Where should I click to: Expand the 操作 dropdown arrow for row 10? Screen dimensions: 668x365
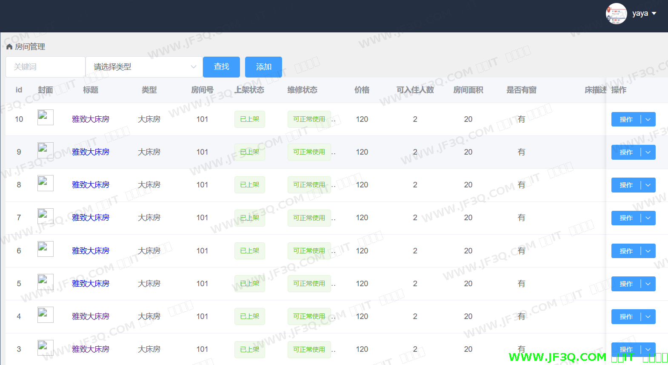coord(648,120)
